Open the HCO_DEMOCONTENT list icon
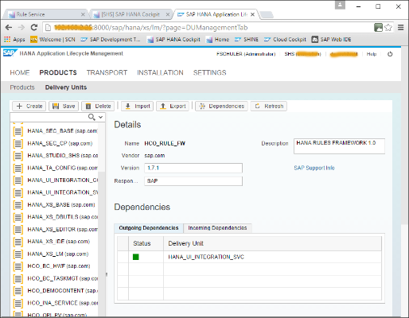Image resolution: width=409 pixels, height=318 pixels. 18,291
